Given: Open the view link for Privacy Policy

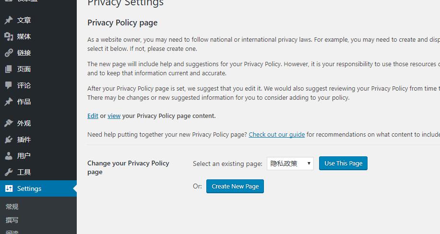Looking at the screenshot, I should pyautogui.click(x=114, y=116).
